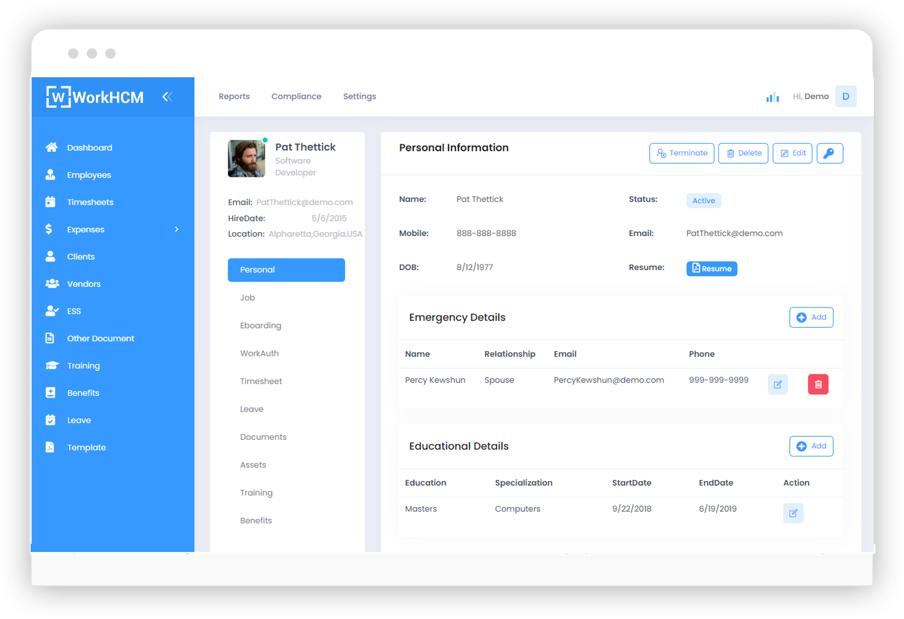Image resolution: width=904 pixels, height=619 pixels.
Task: Open the Compliance menu
Action: [296, 96]
